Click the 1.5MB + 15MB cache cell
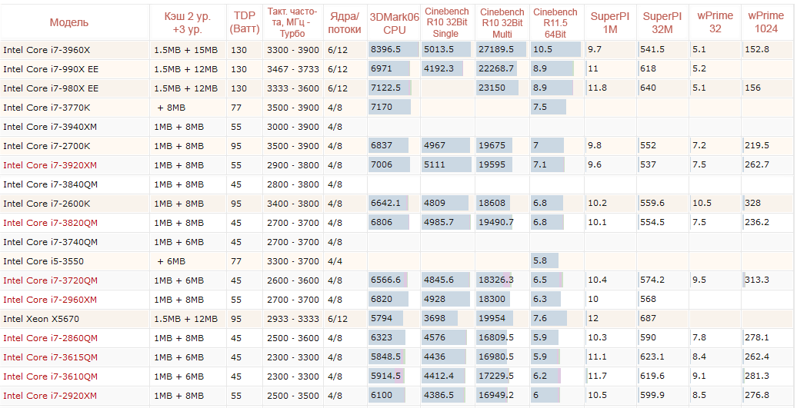 186,50
